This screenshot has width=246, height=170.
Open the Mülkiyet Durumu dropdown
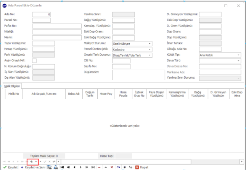pyautogui.click(x=150, y=44)
